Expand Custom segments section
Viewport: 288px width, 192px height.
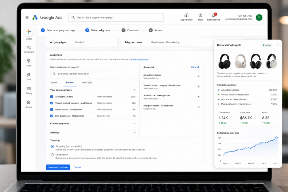click(x=134, y=124)
